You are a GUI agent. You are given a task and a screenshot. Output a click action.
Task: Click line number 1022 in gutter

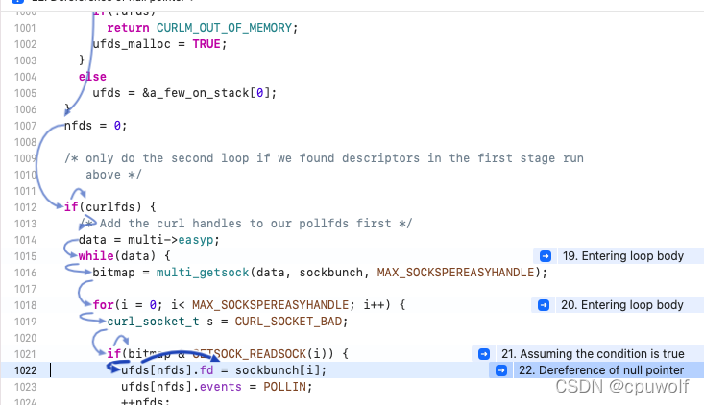click(x=25, y=370)
